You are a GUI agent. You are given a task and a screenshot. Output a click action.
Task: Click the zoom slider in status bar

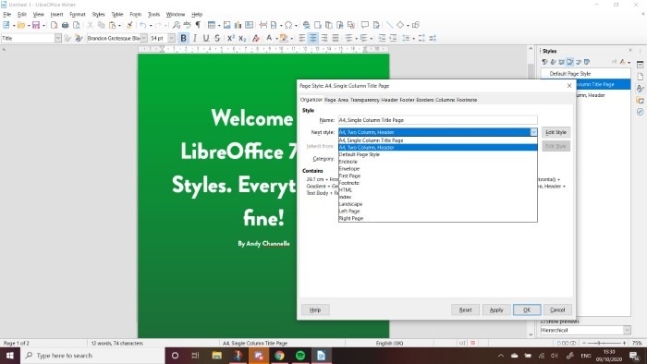tap(604, 343)
